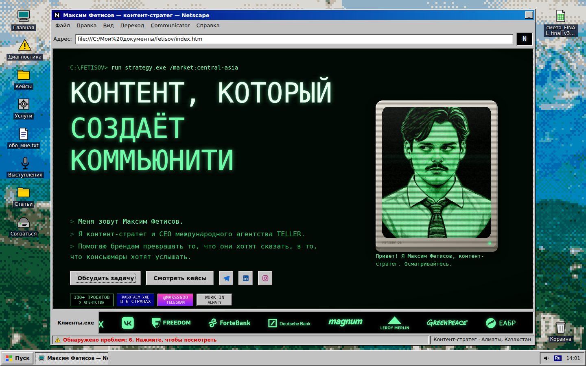The image size is (586, 366).
Task: Select the Связаться desktop icon
Action: (x=24, y=227)
